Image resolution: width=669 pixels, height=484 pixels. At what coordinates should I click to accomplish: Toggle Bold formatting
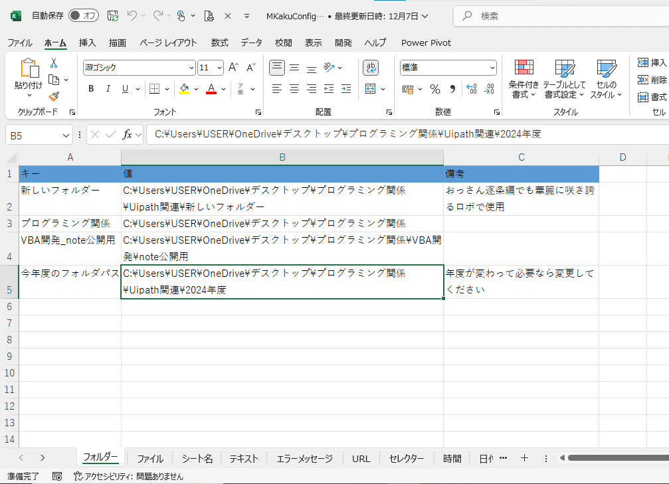(91, 89)
